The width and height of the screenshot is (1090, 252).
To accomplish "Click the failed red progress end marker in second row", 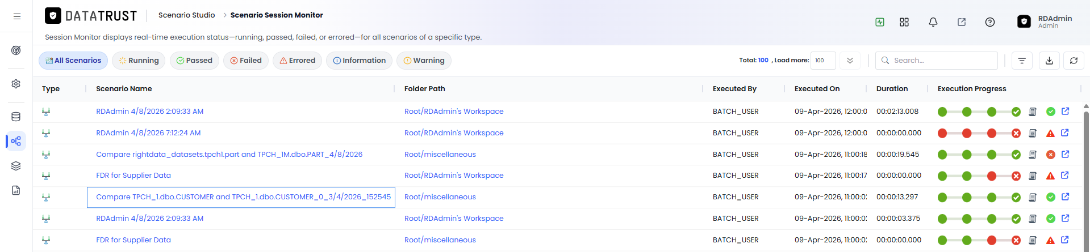I will [x=1016, y=133].
